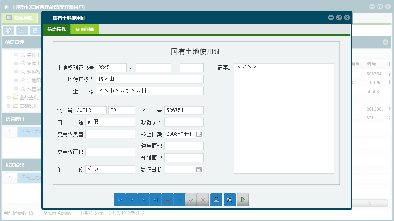
Task: Click the 分摊面积 input field
Action: pyautogui.click(x=184, y=158)
